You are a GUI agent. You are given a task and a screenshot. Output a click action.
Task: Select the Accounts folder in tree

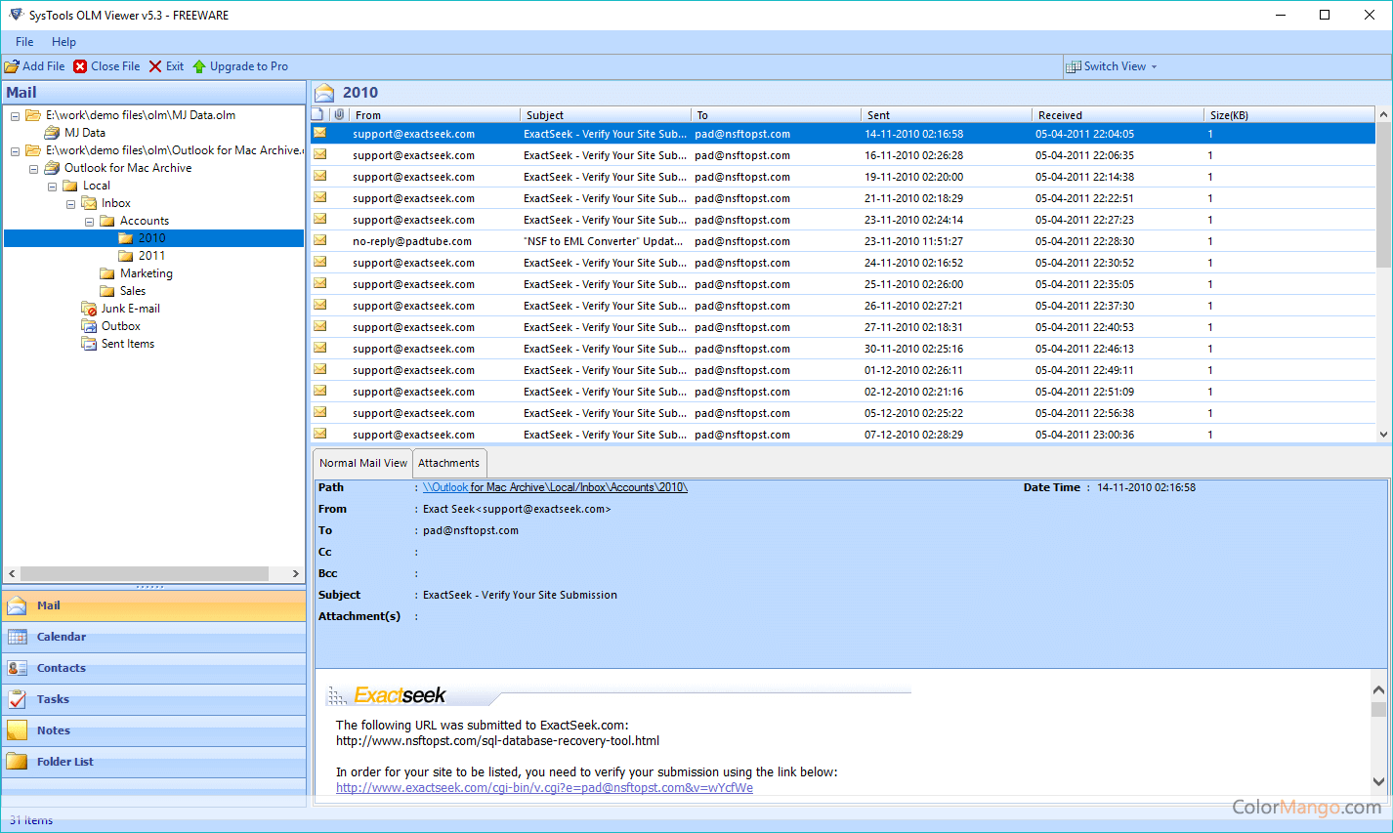click(145, 221)
